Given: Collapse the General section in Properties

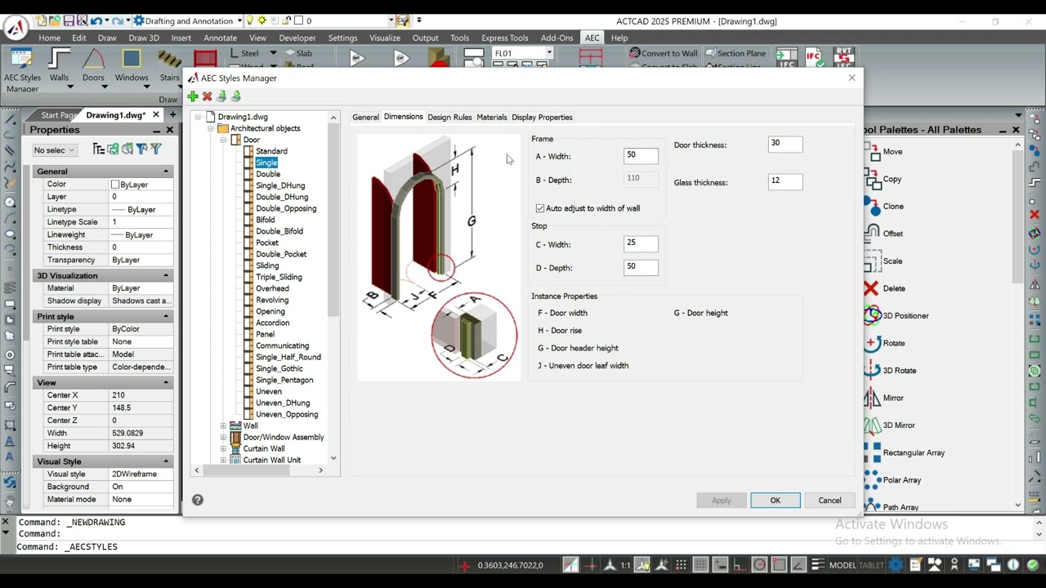Looking at the screenshot, I should (x=166, y=171).
